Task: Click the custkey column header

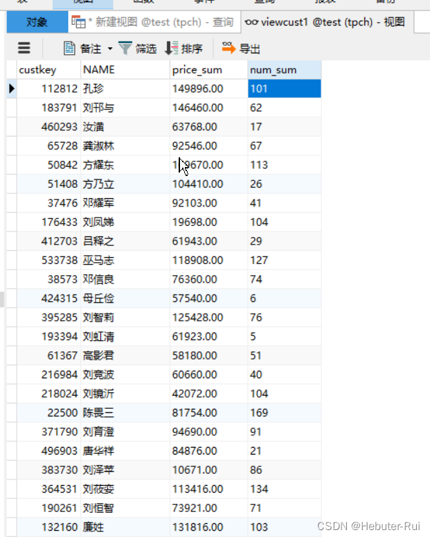Action: click(48, 70)
